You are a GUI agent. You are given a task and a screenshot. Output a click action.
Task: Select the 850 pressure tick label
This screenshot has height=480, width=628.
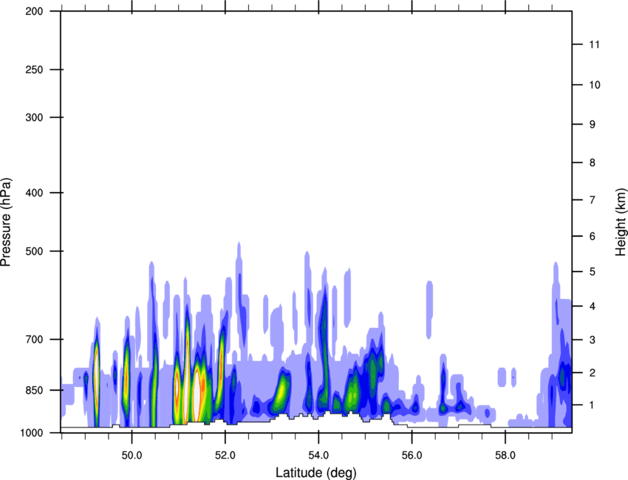(34, 390)
